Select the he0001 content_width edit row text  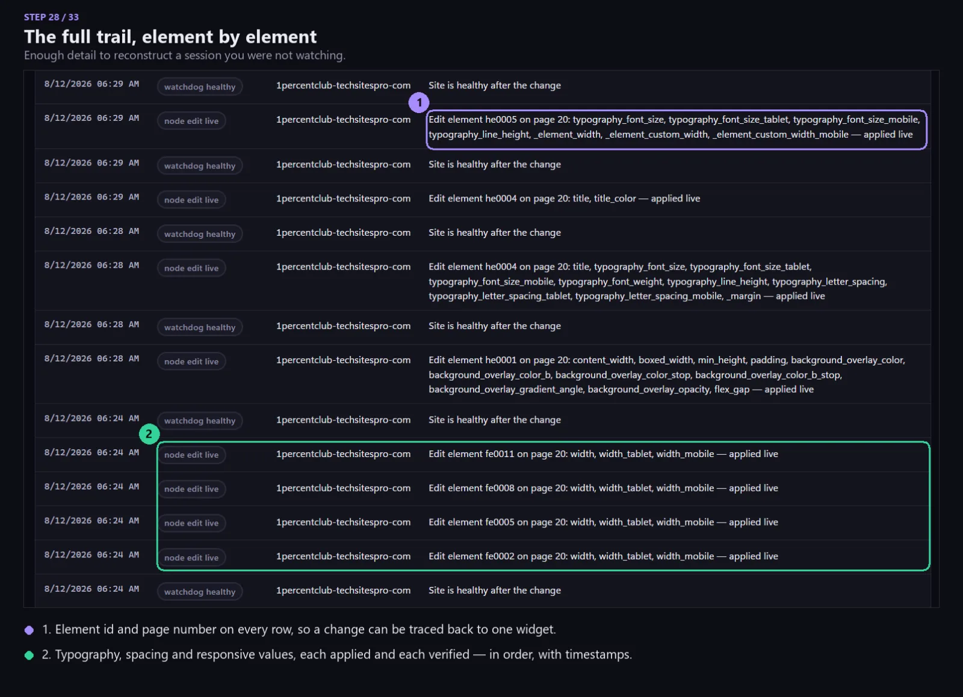point(667,375)
